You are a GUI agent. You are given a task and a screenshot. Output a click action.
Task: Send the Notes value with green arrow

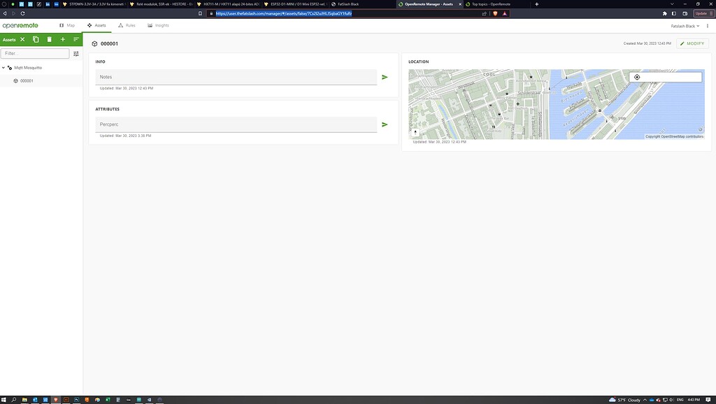385,77
